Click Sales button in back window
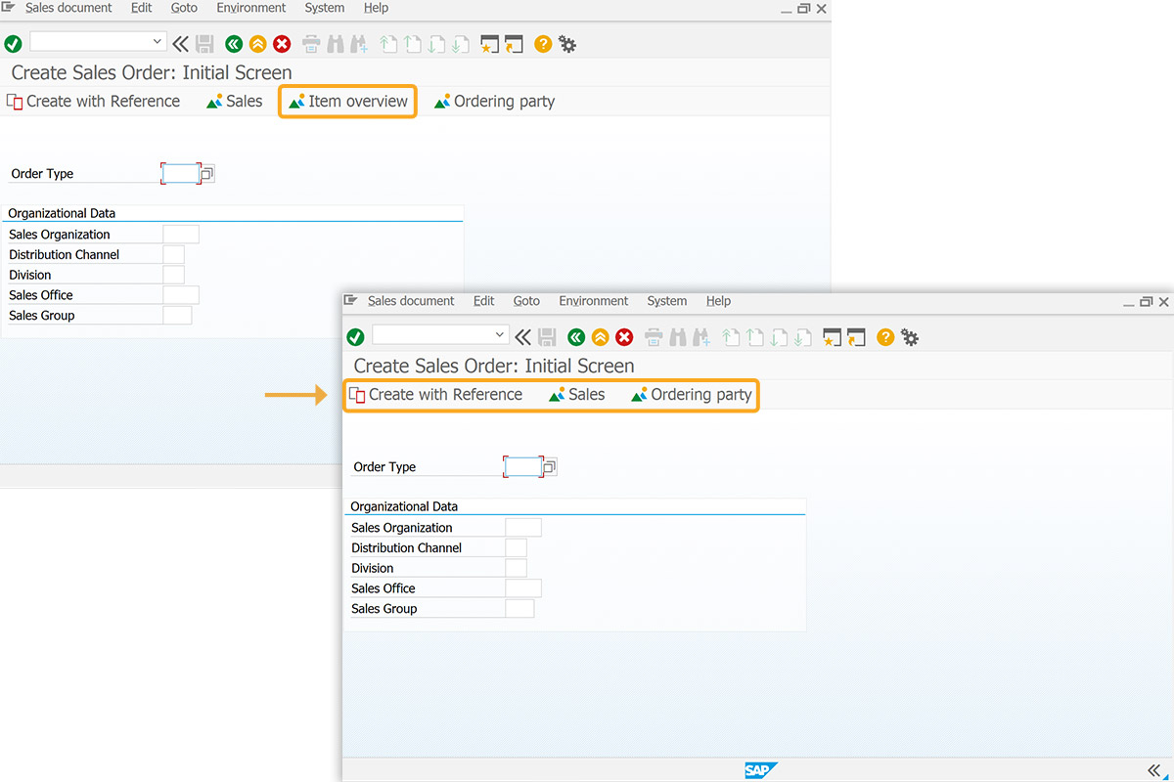1174x782 pixels. pyautogui.click(x=235, y=102)
